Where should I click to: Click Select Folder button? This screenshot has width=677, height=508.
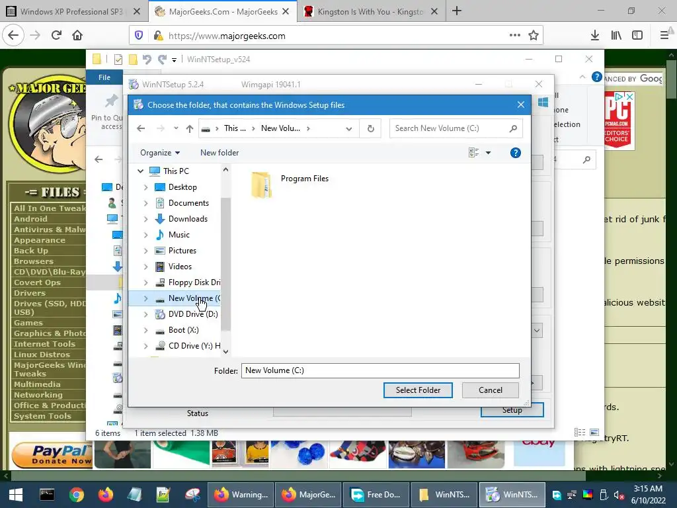418,390
